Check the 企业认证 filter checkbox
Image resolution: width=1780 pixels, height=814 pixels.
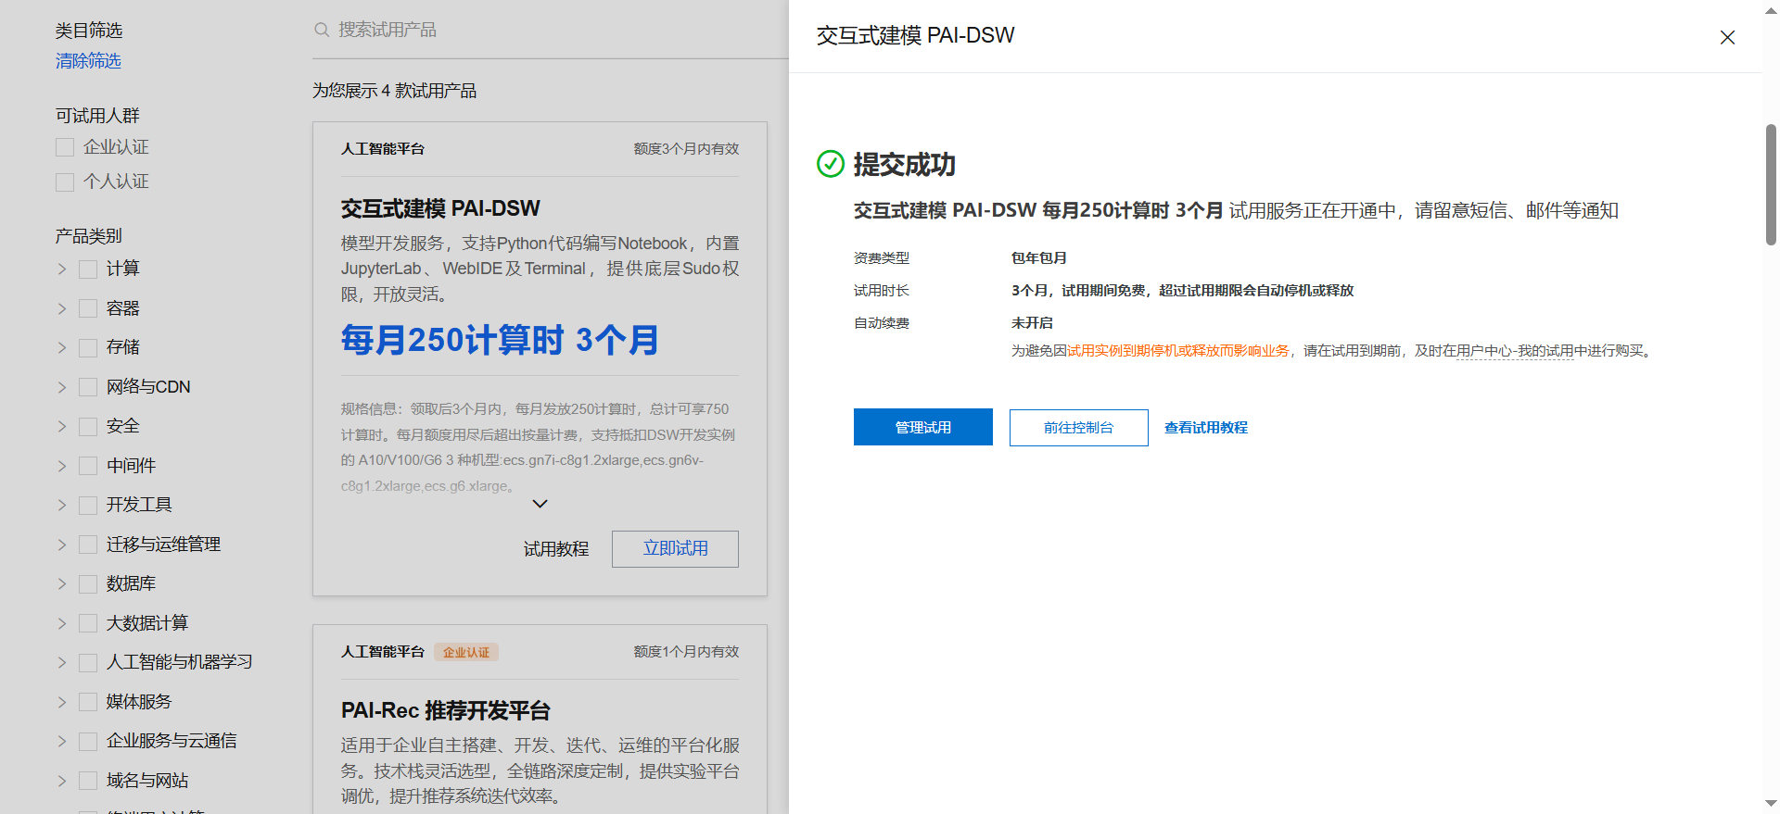click(x=65, y=147)
